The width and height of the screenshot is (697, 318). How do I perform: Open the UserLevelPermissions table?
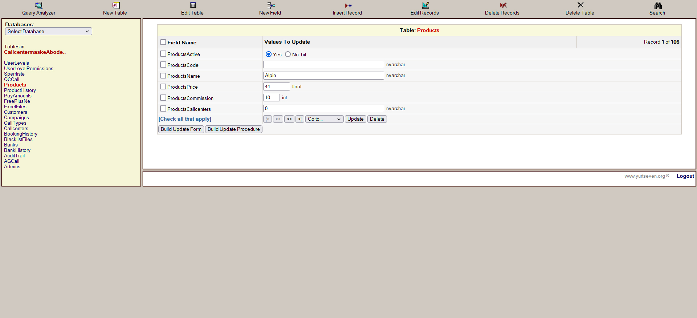coord(29,68)
